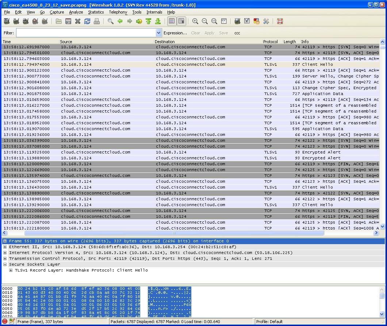This screenshot has width=387, height=326.
Task: Open the Statistics menu
Action: [x=96, y=12]
